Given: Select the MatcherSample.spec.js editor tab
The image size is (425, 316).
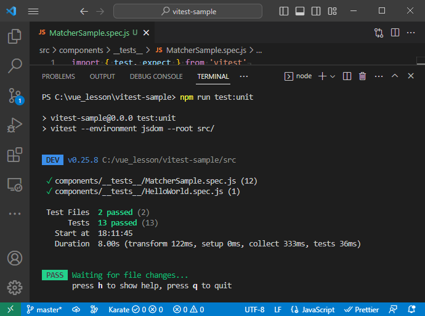Looking at the screenshot, I should (x=92, y=33).
